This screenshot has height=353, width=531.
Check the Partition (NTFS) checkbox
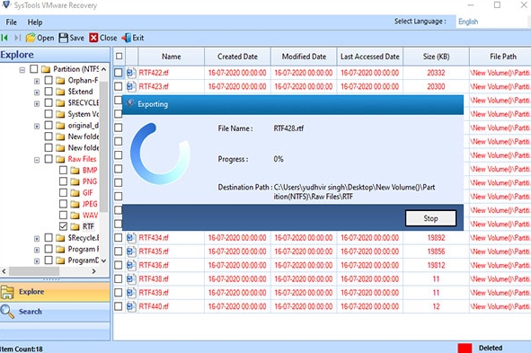tap(34, 68)
